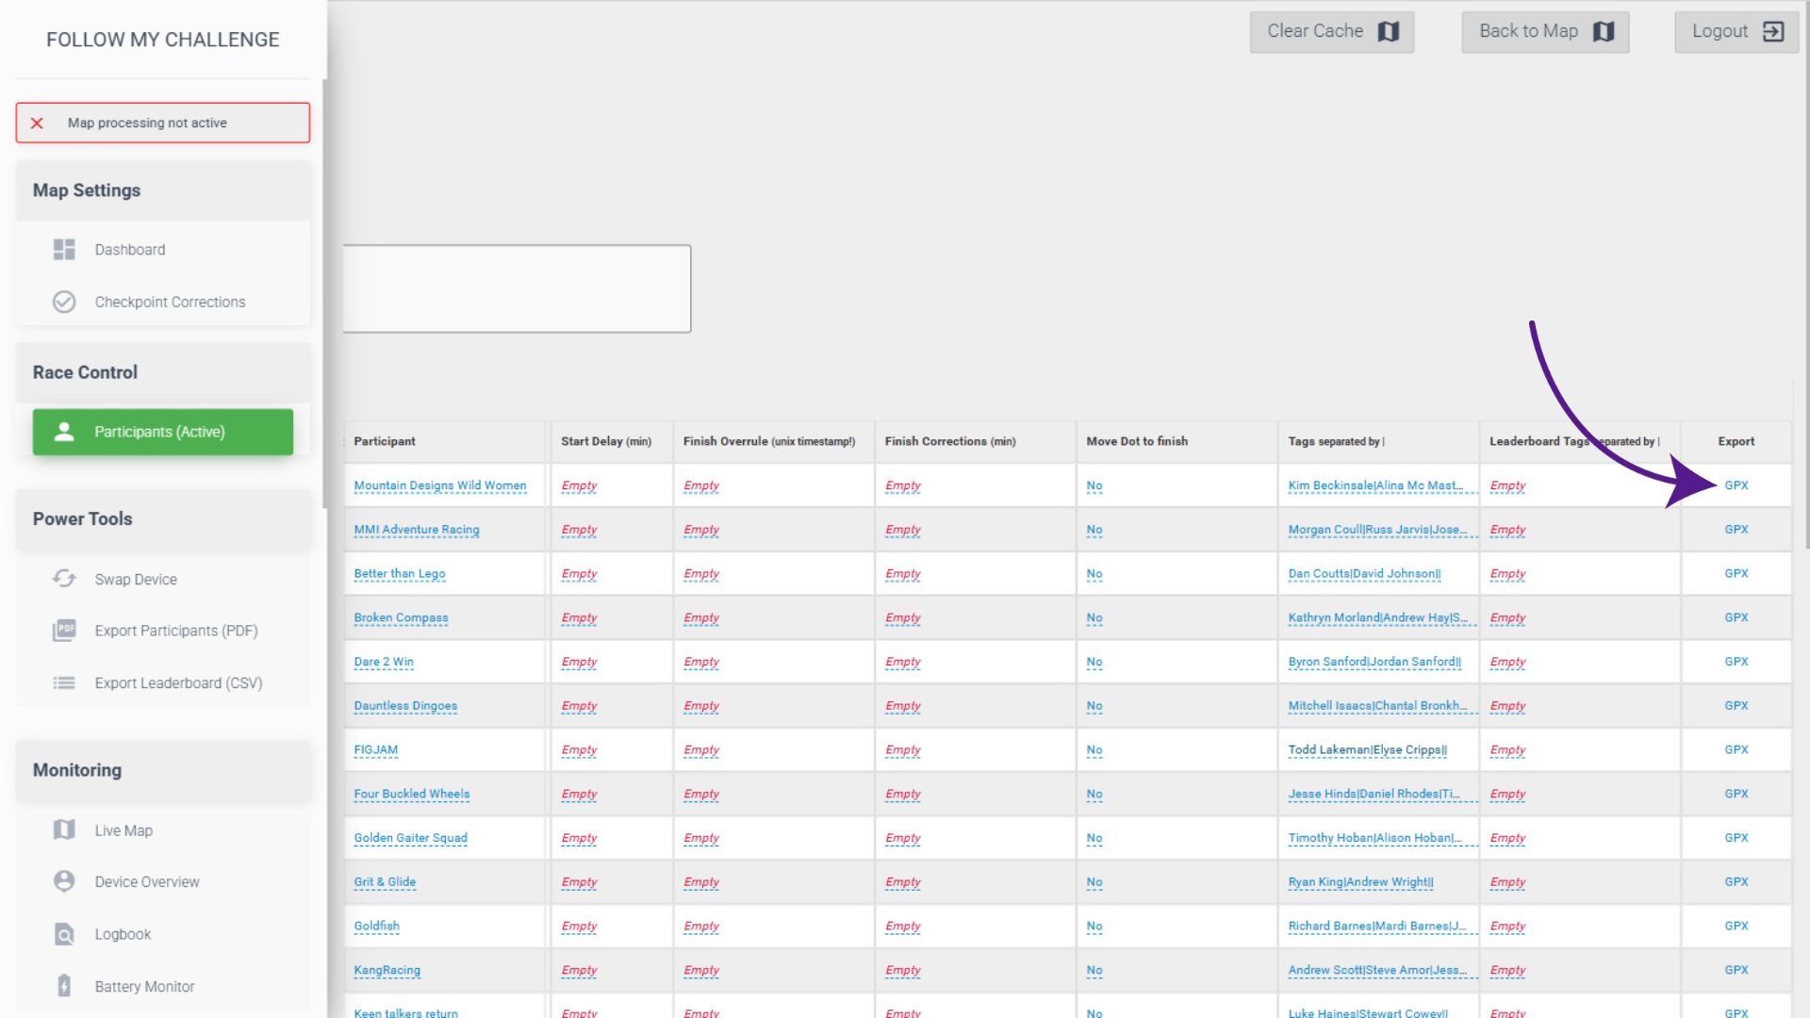Click the Dashboard grid icon

point(64,250)
